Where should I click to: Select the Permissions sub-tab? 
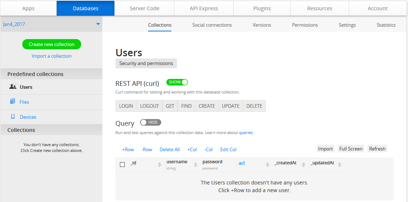[x=305, y=25]
